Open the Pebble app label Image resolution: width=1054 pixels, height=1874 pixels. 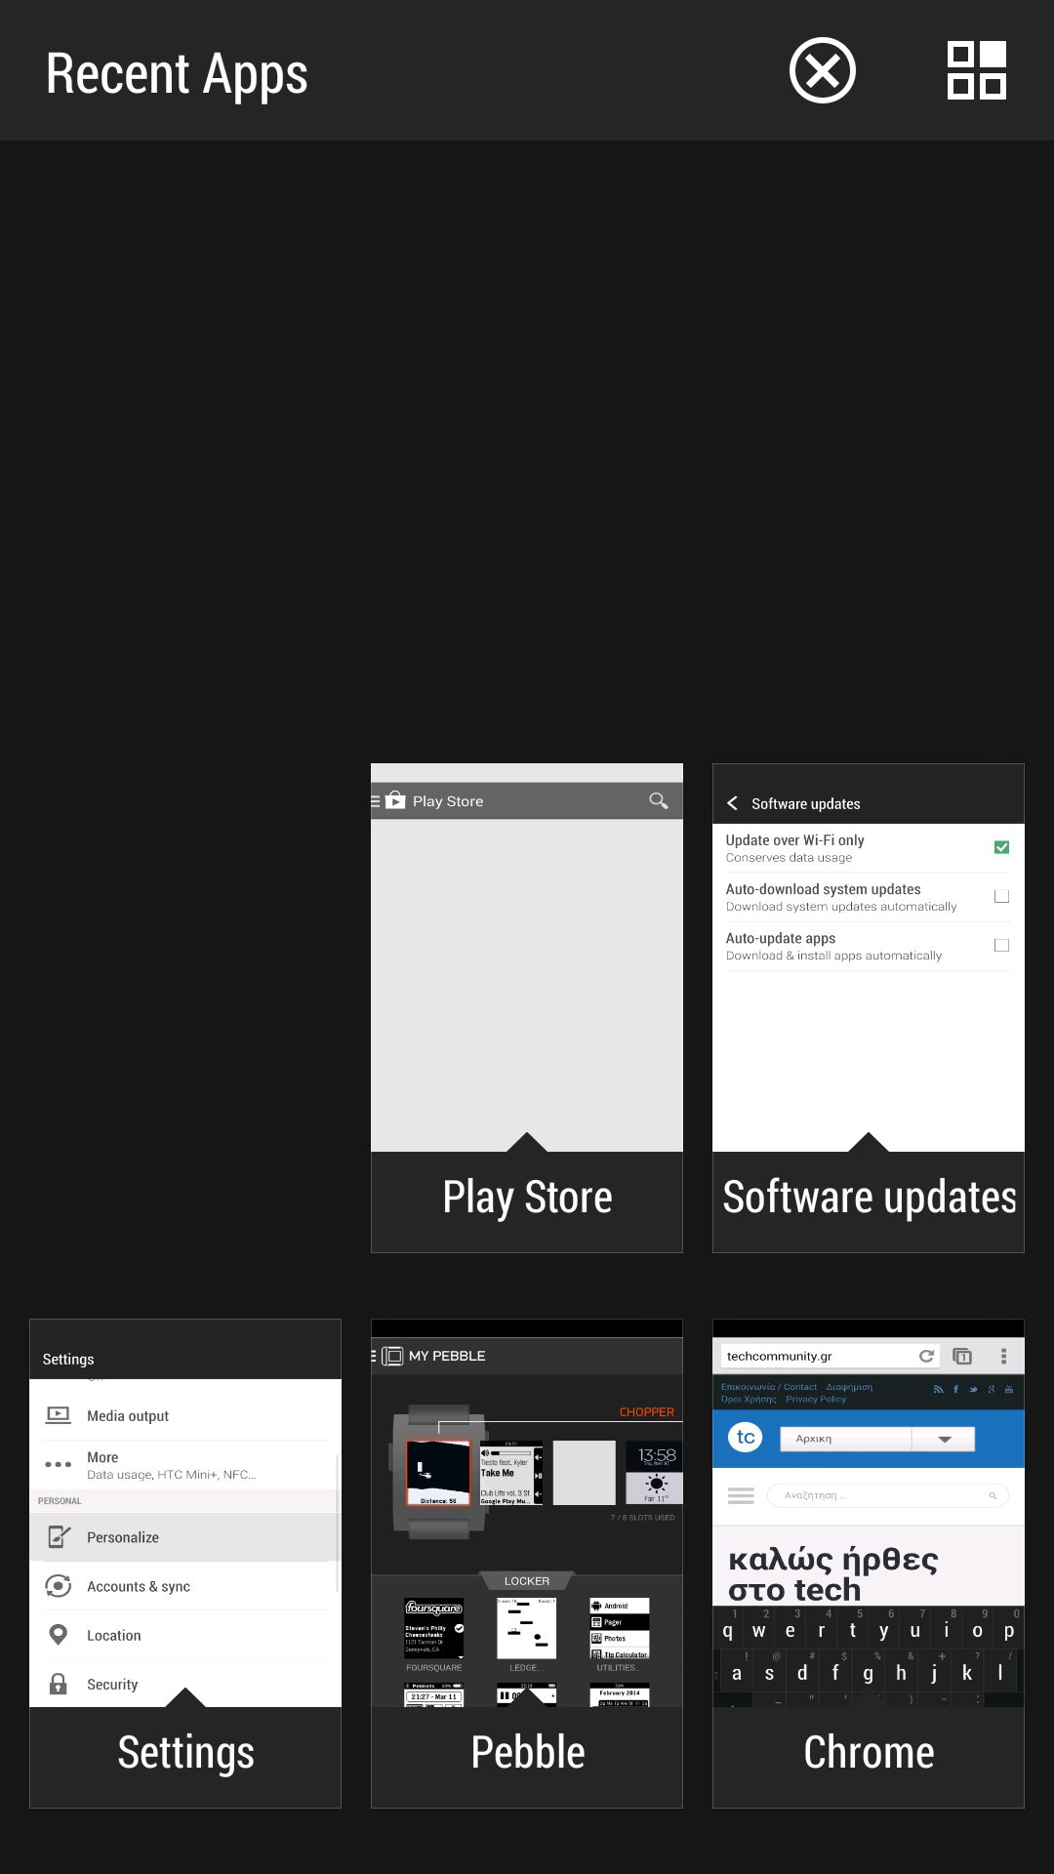pyautogui.click(x=527, y=1753)
